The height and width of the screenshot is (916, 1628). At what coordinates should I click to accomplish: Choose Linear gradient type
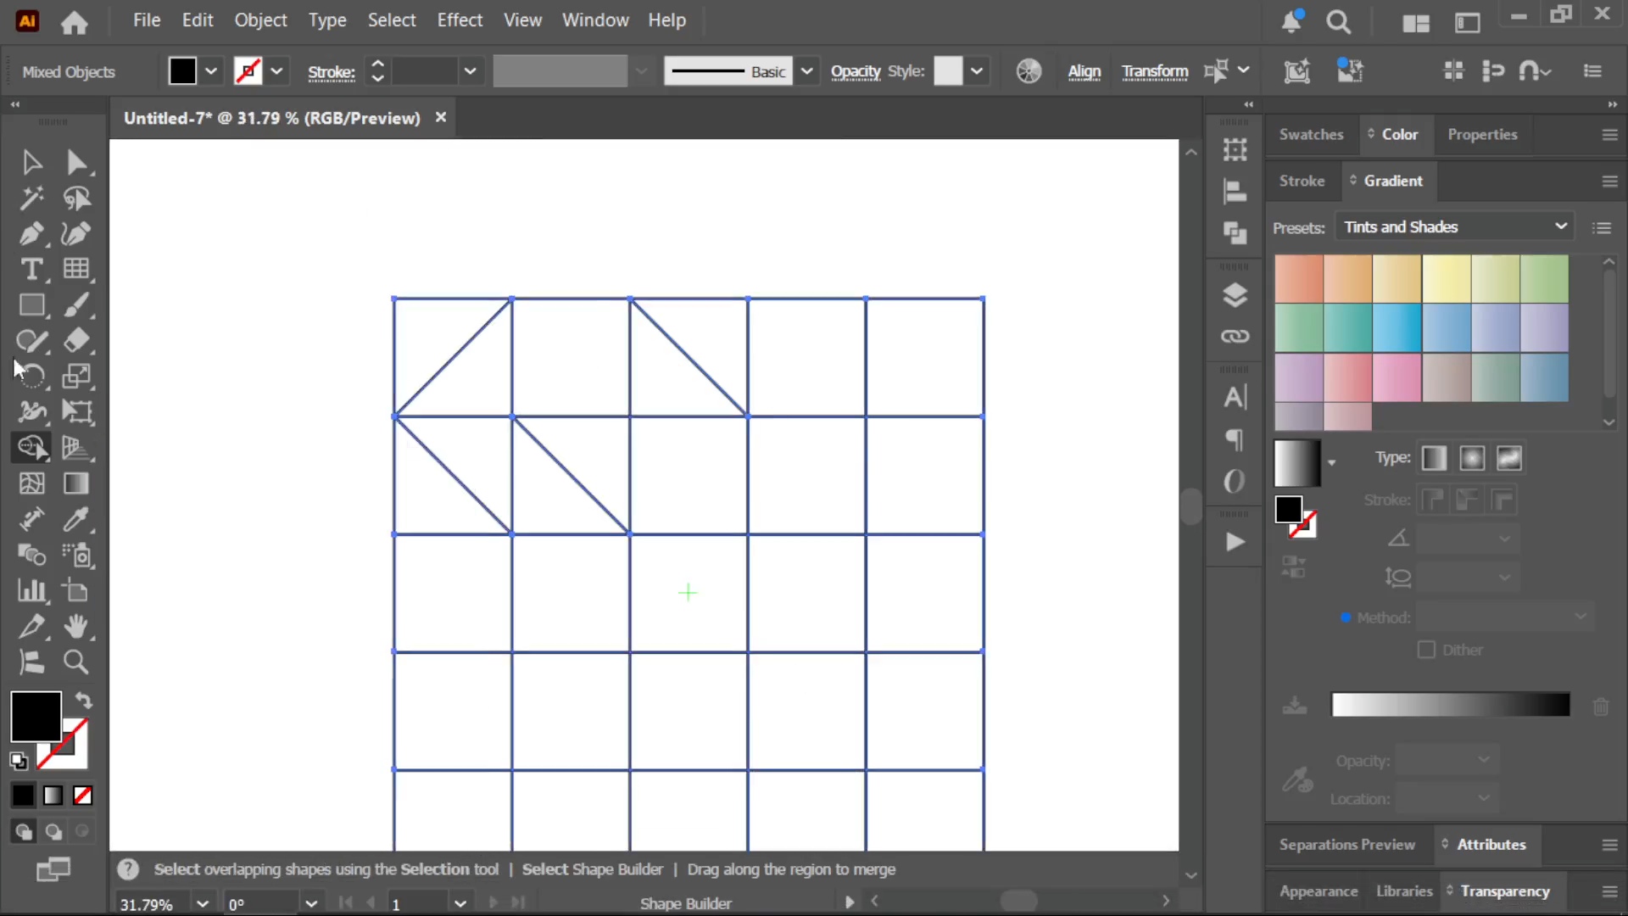pyautogui.click(x=1434, y=459)
